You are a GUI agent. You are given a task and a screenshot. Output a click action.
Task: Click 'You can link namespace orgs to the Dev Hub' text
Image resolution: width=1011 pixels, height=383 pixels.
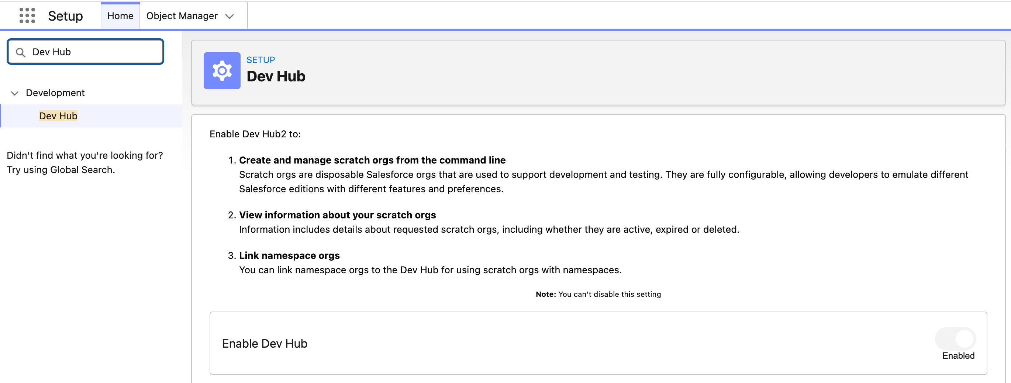click(430, 270)
